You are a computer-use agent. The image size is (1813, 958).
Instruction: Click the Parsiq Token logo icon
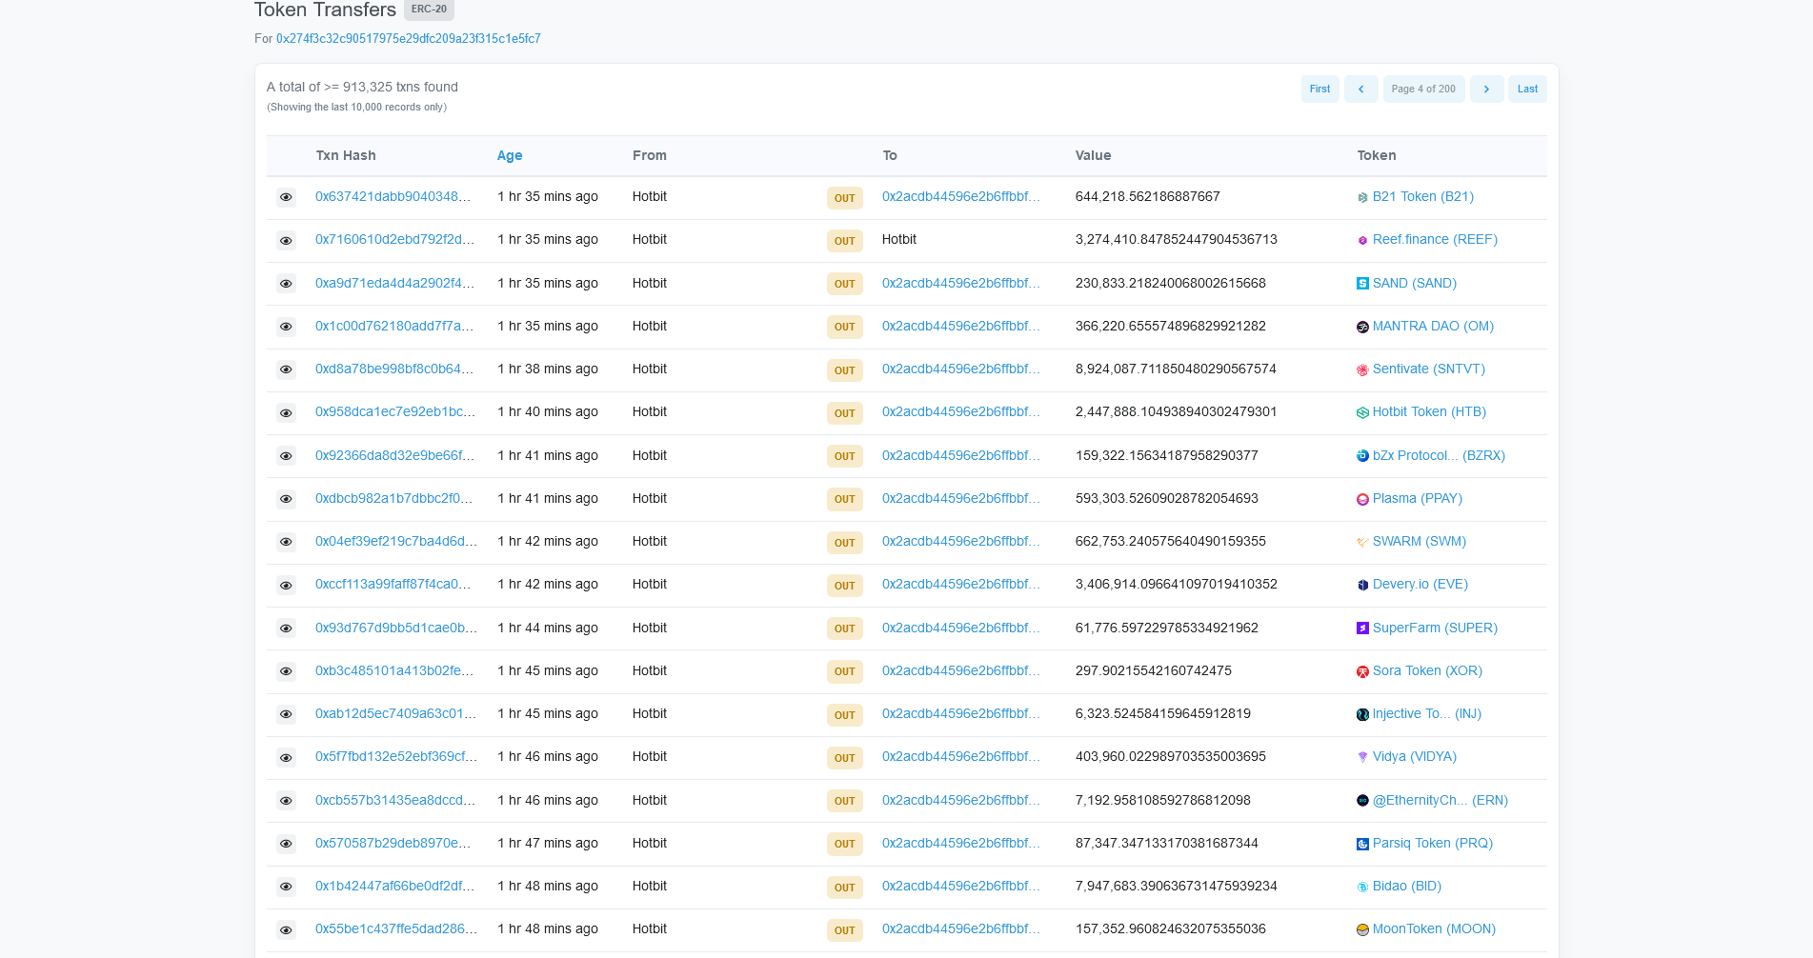click(1362, 844)
